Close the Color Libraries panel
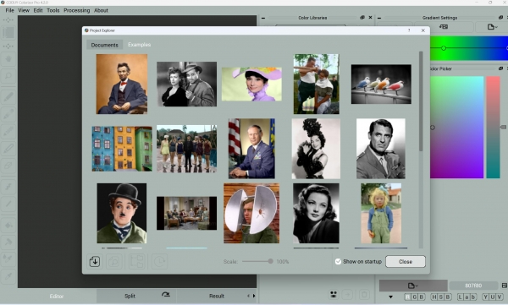This screenshot has height=305, width=508. tap(370, 18)
